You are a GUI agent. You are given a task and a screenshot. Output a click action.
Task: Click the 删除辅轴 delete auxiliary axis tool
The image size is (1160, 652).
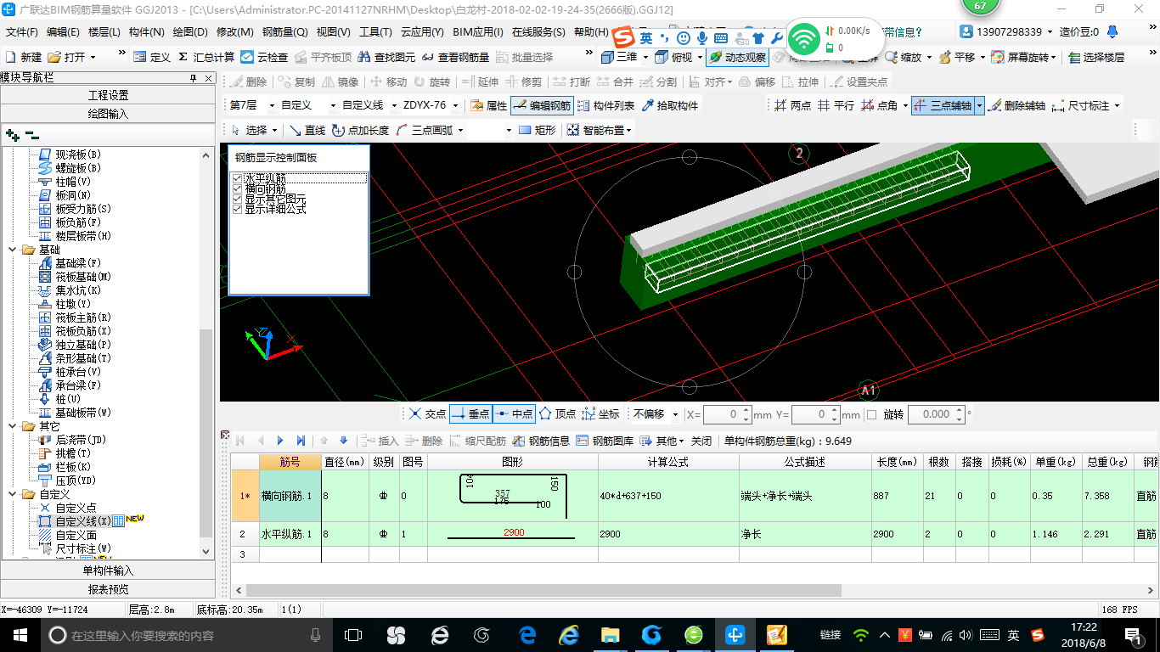click(1016, 106)
